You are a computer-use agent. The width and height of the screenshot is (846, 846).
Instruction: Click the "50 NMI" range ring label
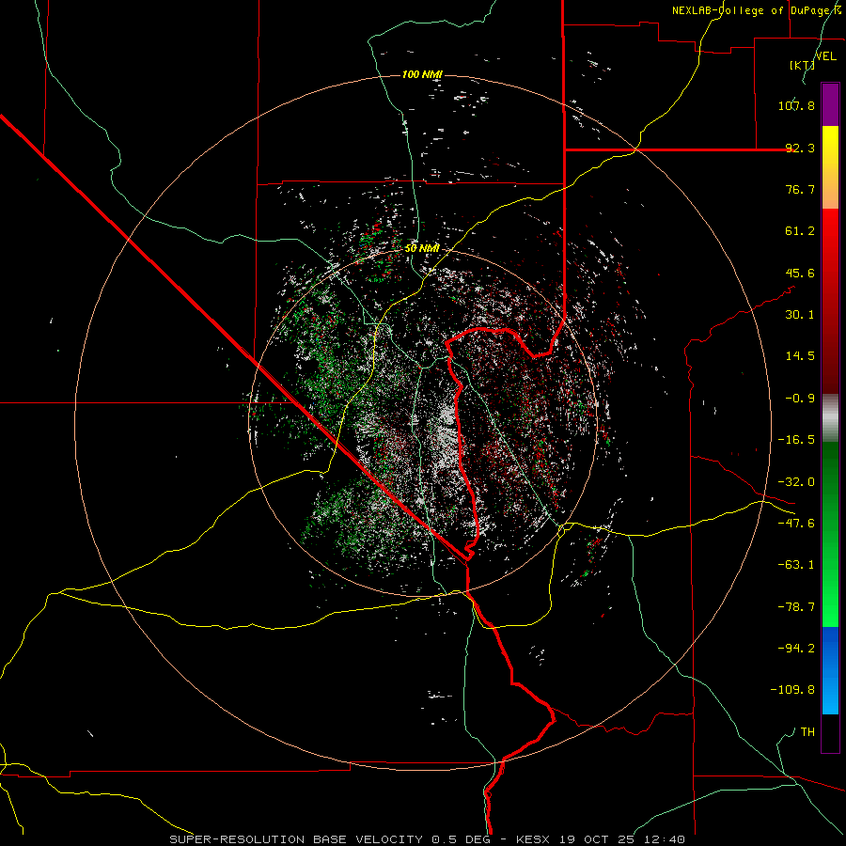pyautogui.click(x=422, y=248)
